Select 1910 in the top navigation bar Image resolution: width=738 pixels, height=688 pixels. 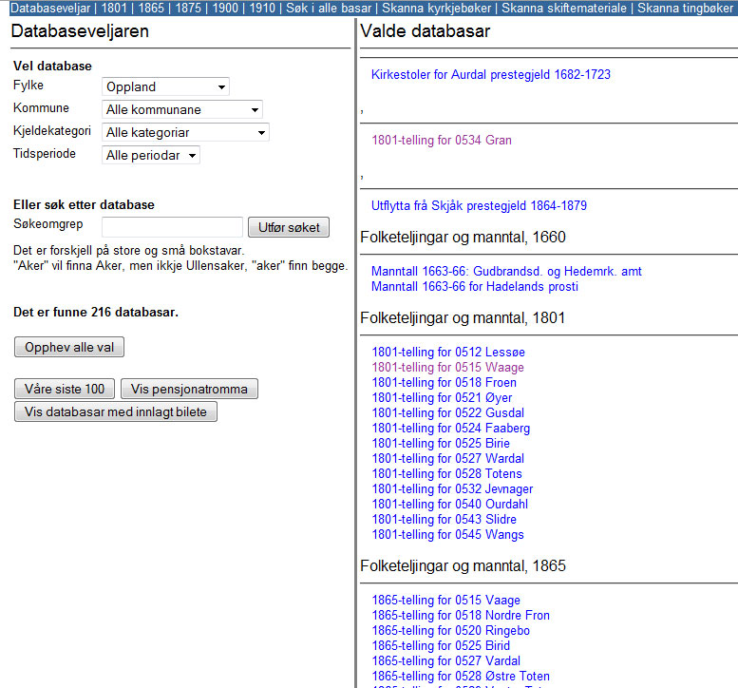[x=262, y=8]
